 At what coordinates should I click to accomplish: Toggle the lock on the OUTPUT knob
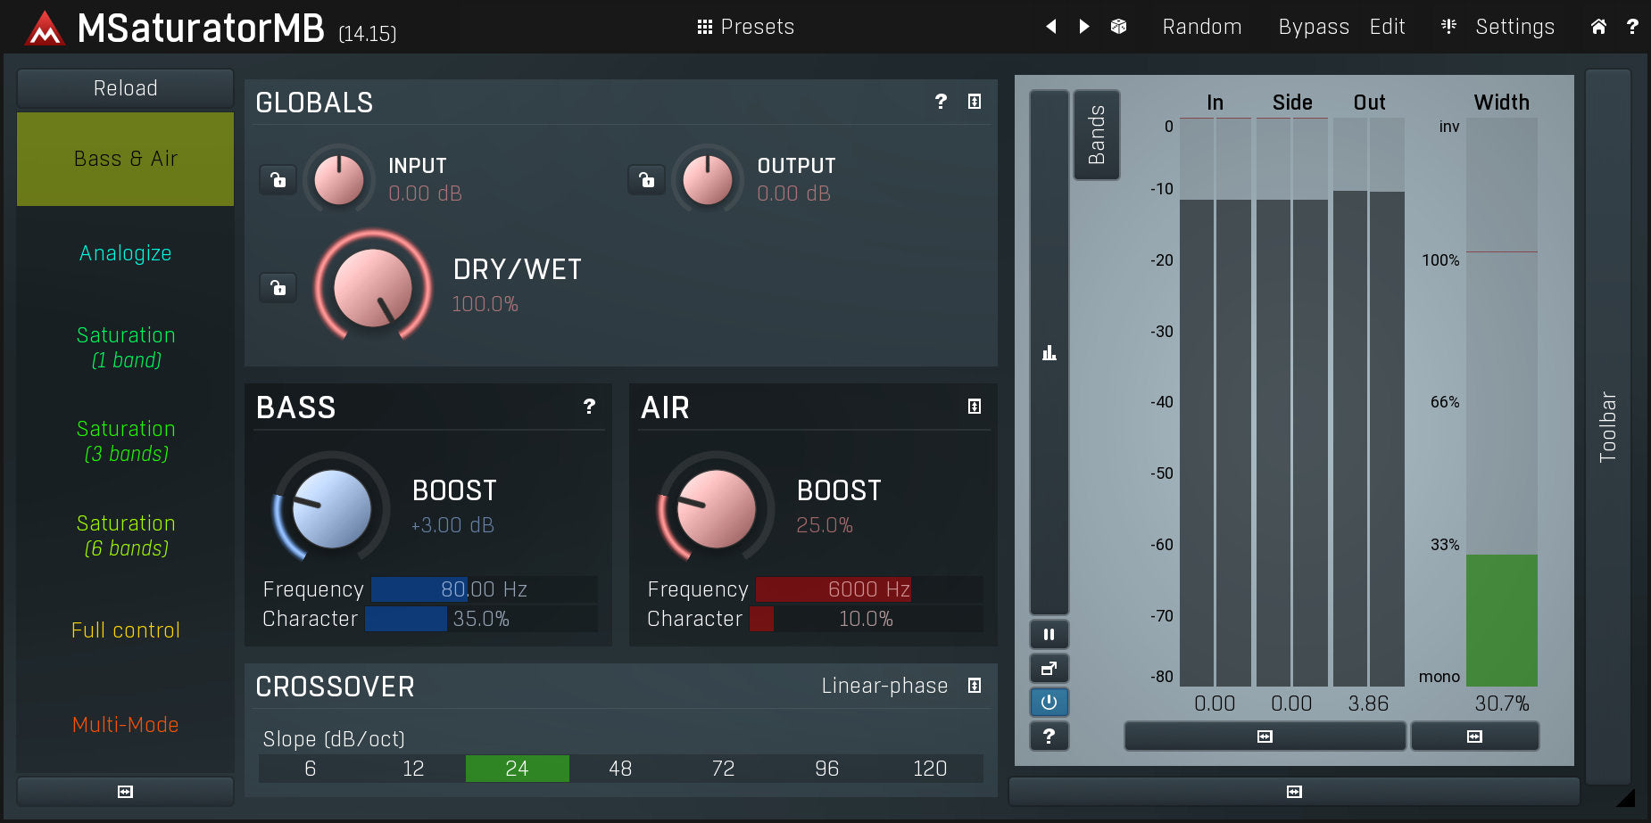click(647, 180)
